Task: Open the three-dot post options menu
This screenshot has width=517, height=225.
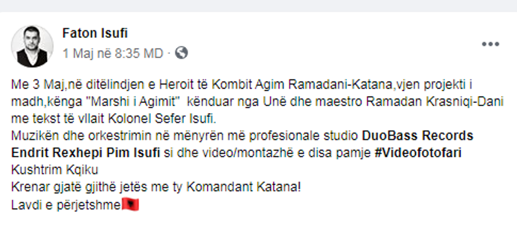Action: tap(490, 44)
